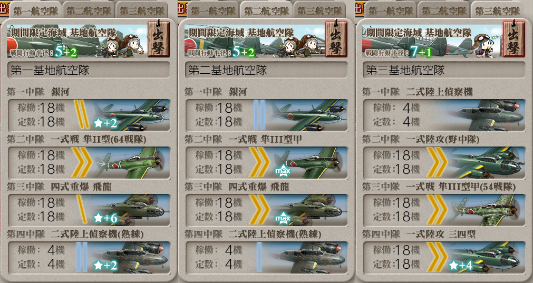Click 二式陸上偵察機 plane in third squadron
Image resolution: width=533 pixels, height=283 pixels.
[x=486, y=115]
